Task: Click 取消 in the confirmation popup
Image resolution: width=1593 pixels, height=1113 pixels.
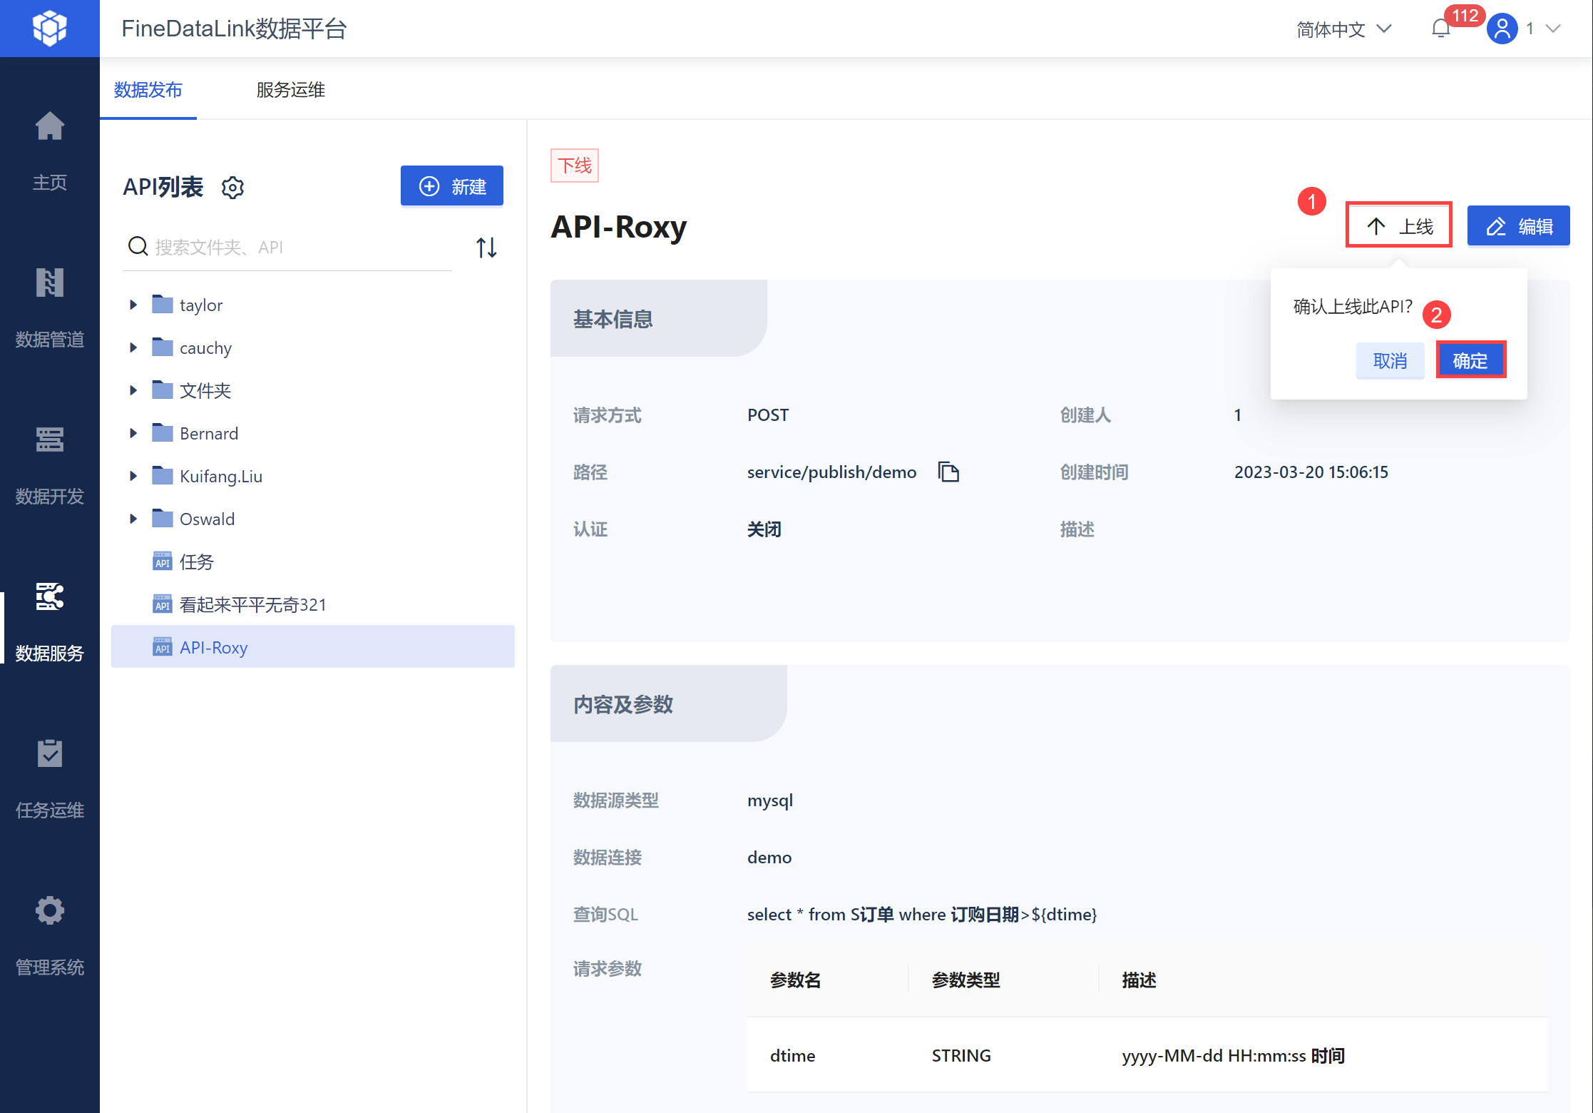Action: pyautogui.click(x=1390, y=360)
